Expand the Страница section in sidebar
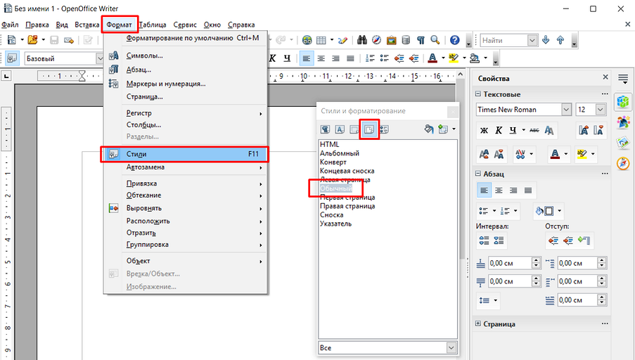The image size is (635, 360). [479, 323]
